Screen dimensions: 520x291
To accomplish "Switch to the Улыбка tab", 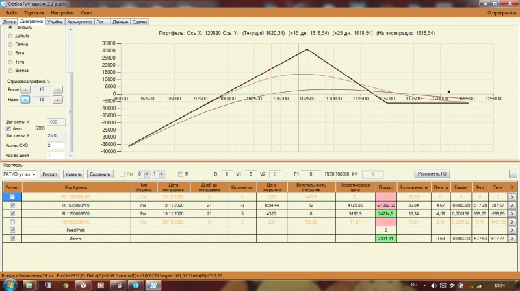I will click(55, 22).
